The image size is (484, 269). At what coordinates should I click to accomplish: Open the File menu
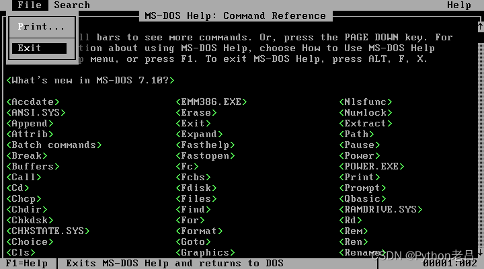(x=30, y=5)
